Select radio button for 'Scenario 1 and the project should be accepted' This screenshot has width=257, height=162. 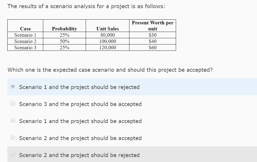point(13,120)
